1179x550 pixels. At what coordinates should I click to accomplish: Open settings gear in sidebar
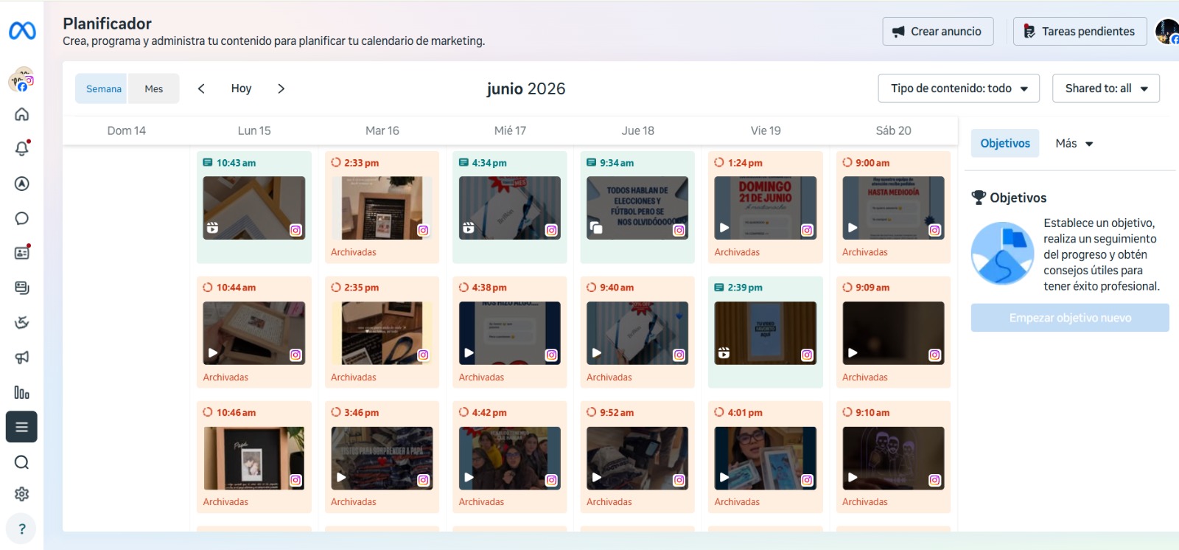tap(22, 494)
